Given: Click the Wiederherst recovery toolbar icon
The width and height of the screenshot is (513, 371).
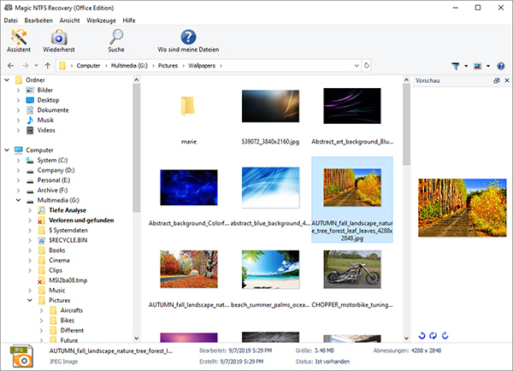Looking at the screenshot, I should (59, 37).
